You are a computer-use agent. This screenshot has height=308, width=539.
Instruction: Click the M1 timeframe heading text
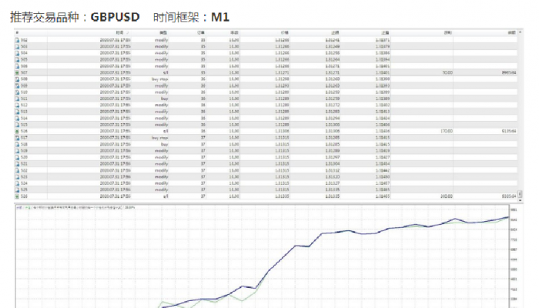click(220, 17)
